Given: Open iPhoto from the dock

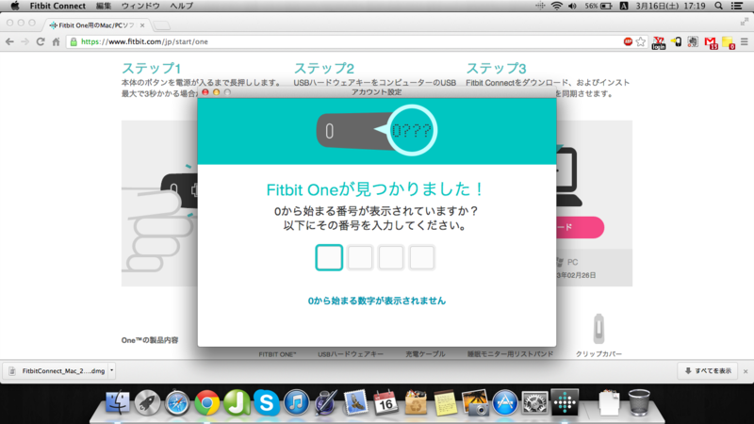Looking at the screenshot, I should (x=475, y=402).
